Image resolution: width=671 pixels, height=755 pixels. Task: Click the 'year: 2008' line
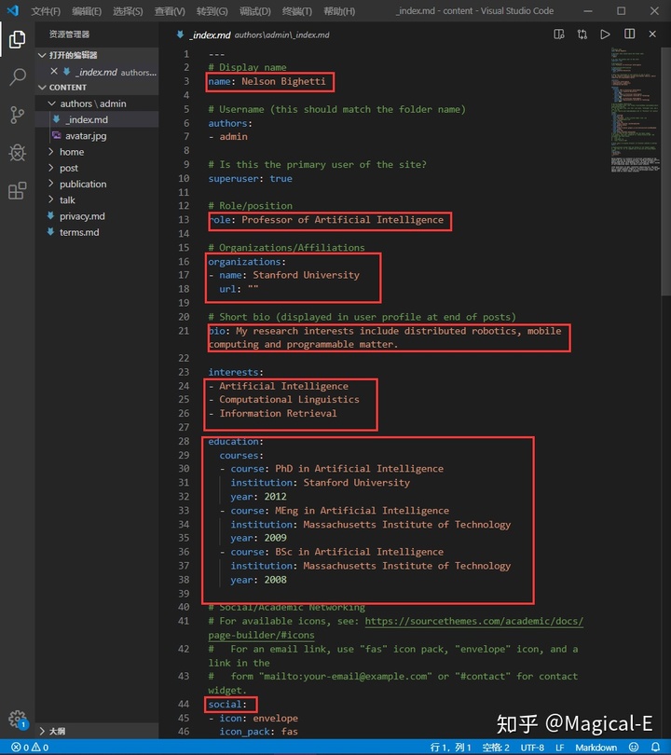[258, 580]
